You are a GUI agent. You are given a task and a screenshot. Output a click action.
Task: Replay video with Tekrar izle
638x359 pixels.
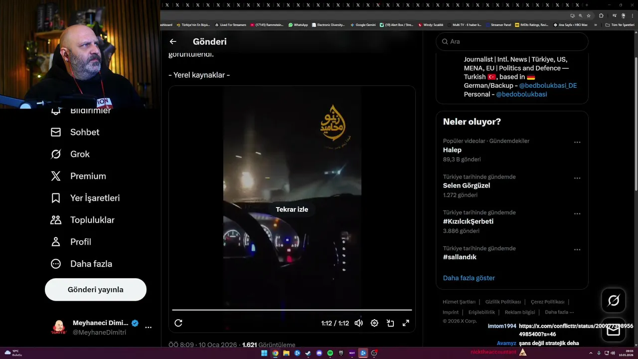292,209
